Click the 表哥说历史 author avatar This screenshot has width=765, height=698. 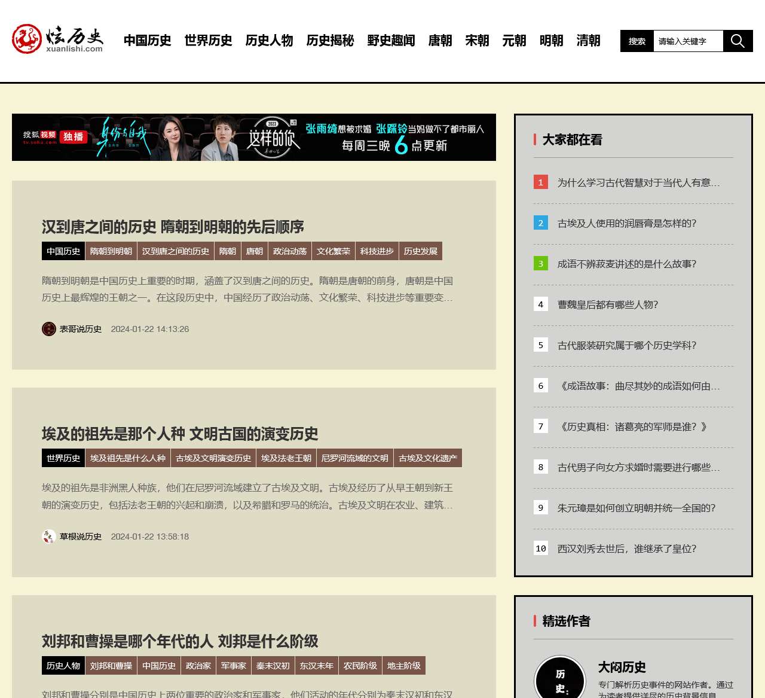pos(48,329)
